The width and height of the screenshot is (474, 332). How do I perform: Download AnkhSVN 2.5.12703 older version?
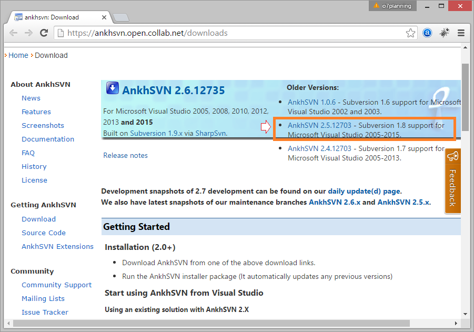pyautogui.click(x=319, y=125)
